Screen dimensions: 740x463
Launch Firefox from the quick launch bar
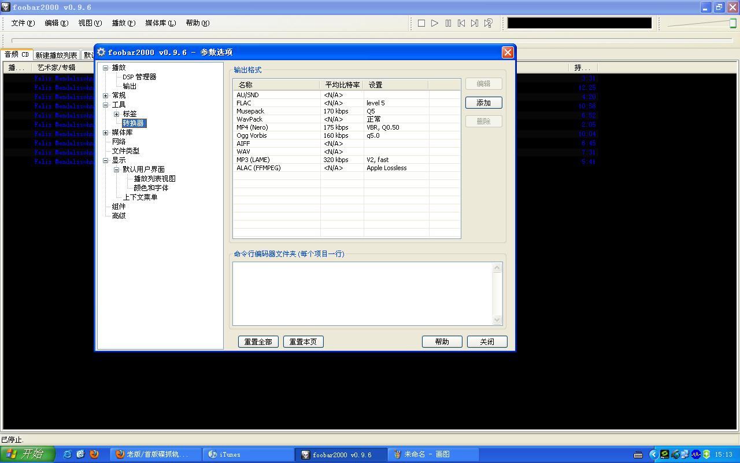pos(94,454)
